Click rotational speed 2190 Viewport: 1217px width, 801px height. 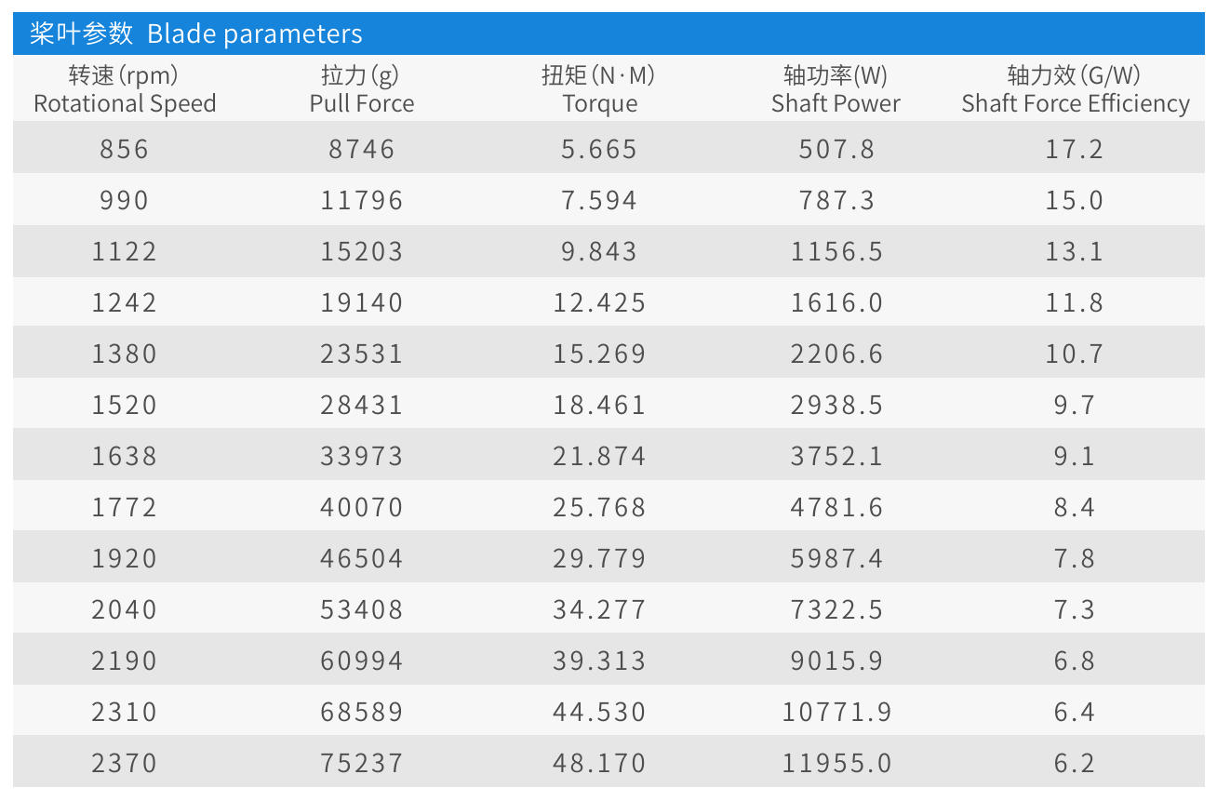tap(125, 661)
